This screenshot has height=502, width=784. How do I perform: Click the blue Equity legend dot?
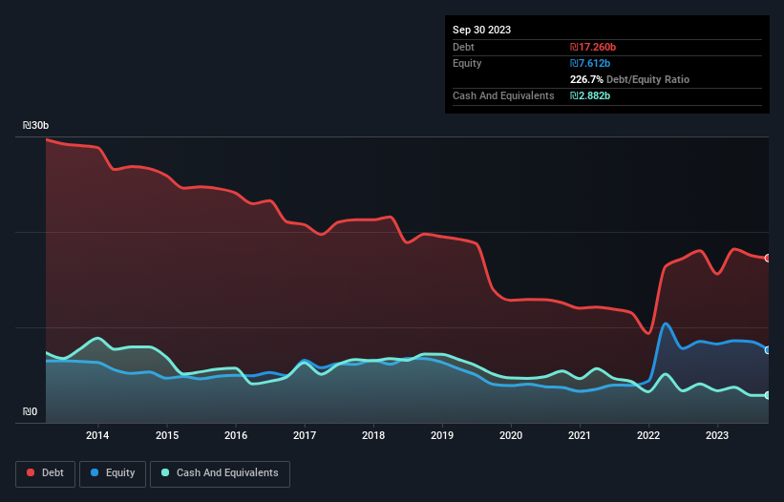[x=95, y=472]
